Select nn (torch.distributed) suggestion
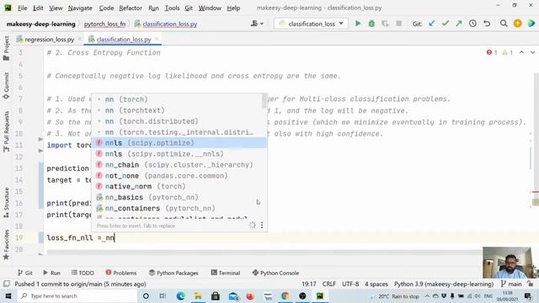Viewport: 539px width, 303px height. 179,121
